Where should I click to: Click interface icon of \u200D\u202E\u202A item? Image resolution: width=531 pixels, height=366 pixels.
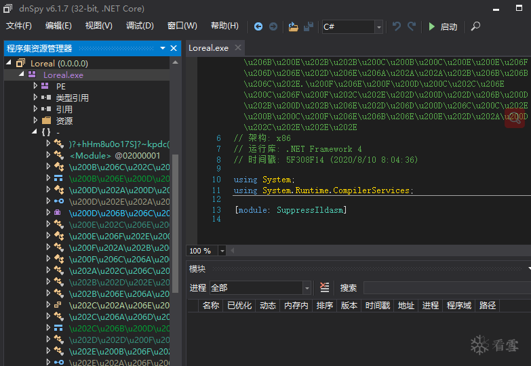[x=59, y=201]
